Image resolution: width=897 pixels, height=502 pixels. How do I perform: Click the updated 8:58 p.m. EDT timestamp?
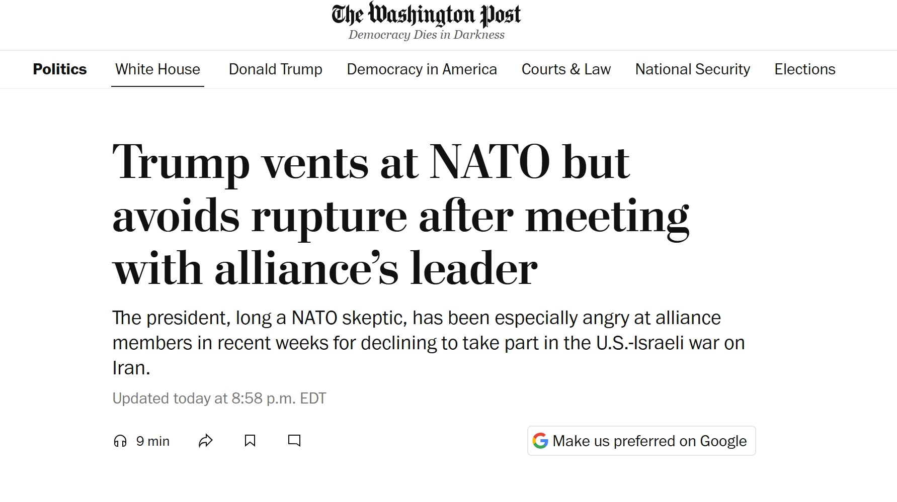[x=219, y=398]
